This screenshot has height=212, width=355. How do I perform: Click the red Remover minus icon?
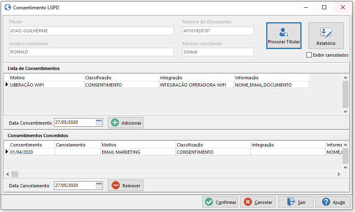tap(115, 185)
